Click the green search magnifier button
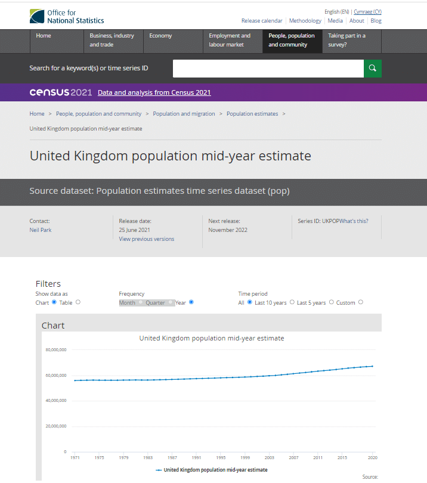The height and width of the screenshot is (483, 427). [x=372, y=69]
